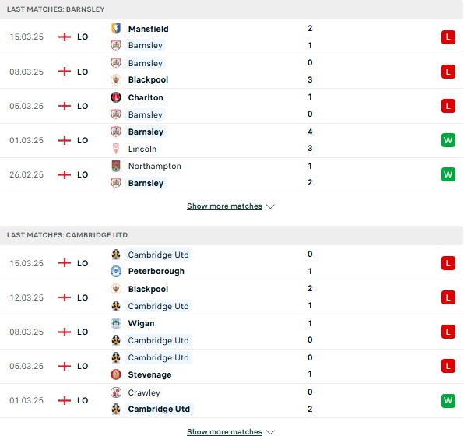Expand Show more matches under Barnsley

[224, 206]
